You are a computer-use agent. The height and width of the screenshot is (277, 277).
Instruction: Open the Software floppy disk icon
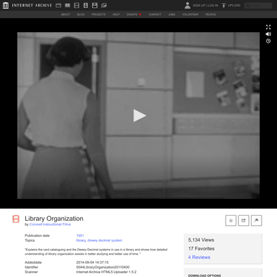click(95, 5)
